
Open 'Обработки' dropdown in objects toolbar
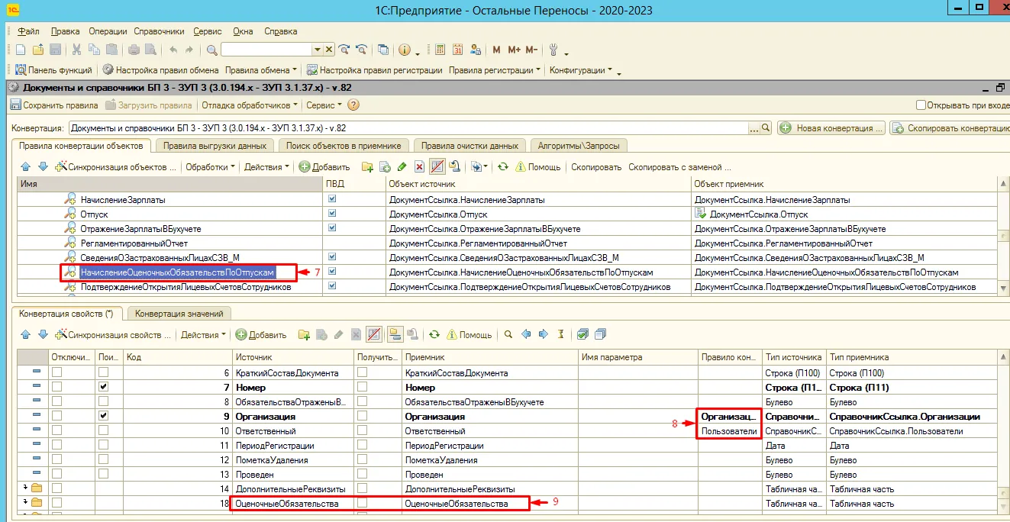(x=211, y=166)
